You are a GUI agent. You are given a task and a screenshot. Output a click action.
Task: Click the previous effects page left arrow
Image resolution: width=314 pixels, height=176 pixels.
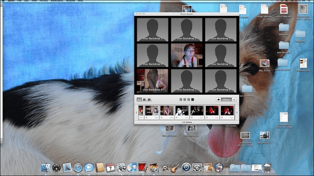[218, 99]
